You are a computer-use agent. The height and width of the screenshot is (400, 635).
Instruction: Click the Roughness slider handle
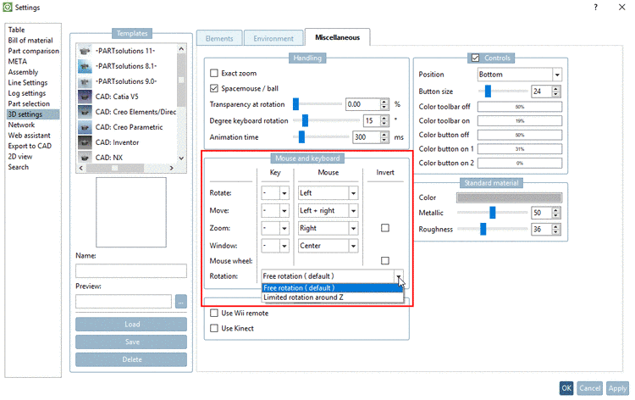coord(483,229)
